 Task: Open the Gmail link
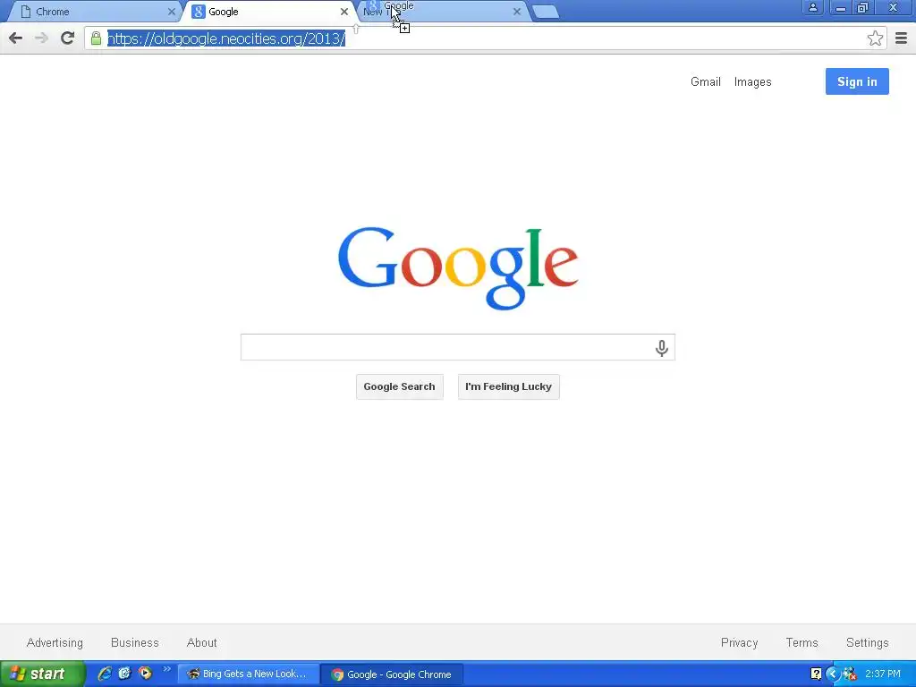coord(705,81)
